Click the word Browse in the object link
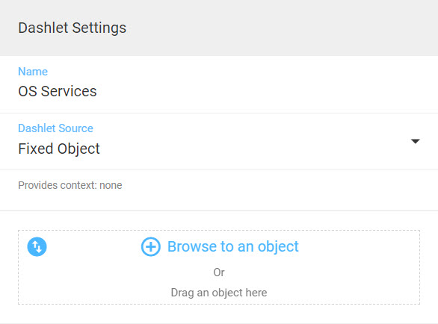The width and height of the screenshot is (438, 324). tap(192, 246)
